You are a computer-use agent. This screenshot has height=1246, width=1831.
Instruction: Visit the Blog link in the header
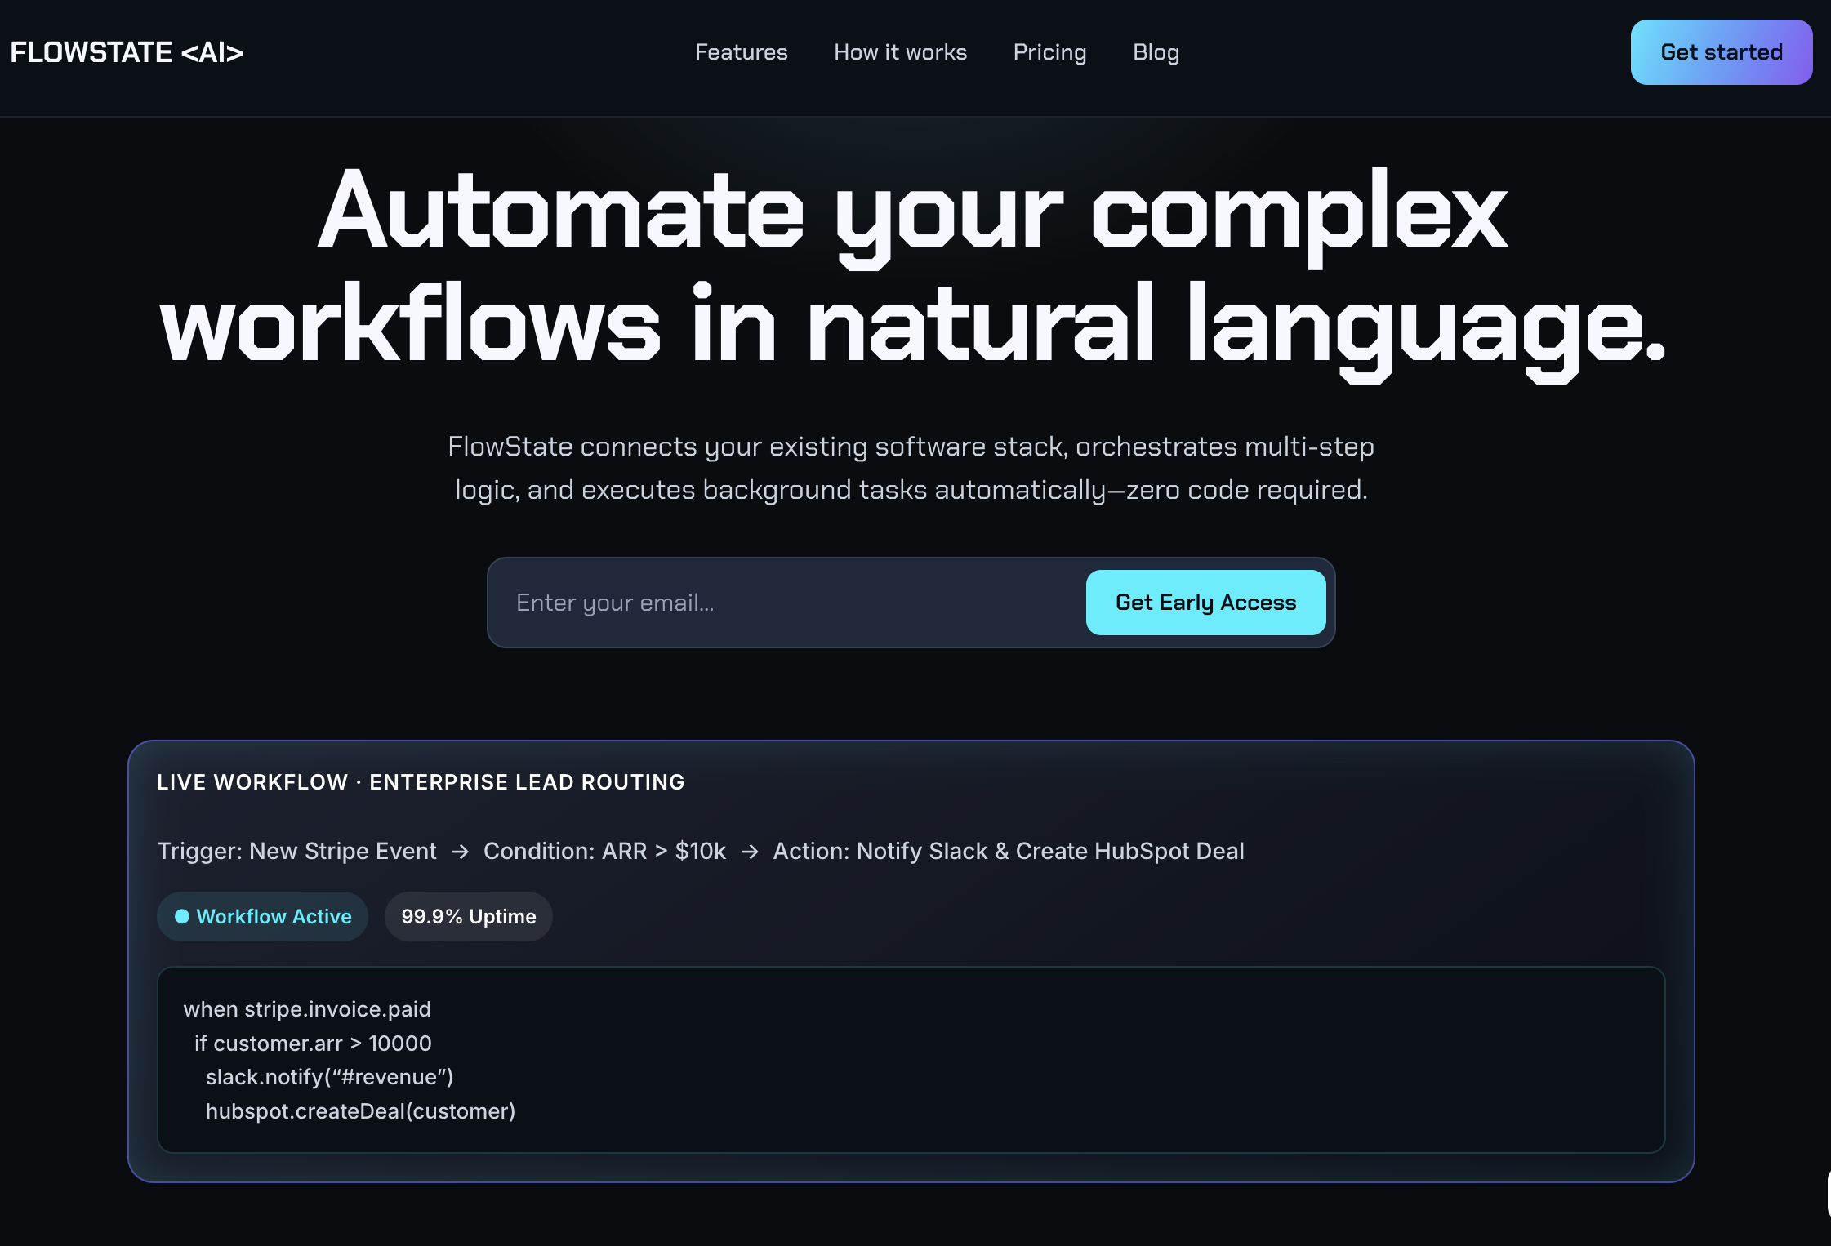pyautogui.click(x=1156, y=52)
